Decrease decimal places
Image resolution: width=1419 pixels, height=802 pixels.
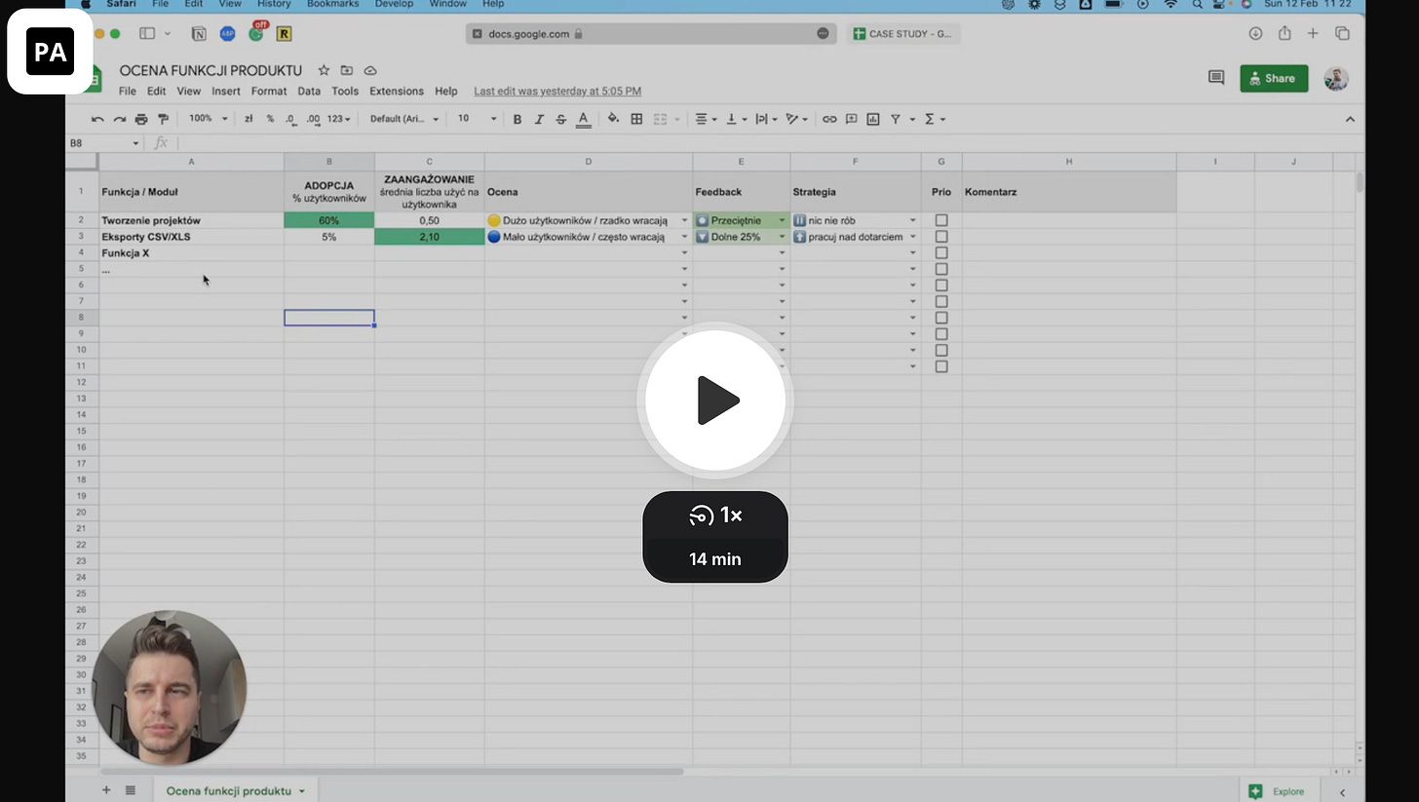(x=291, y=119)
